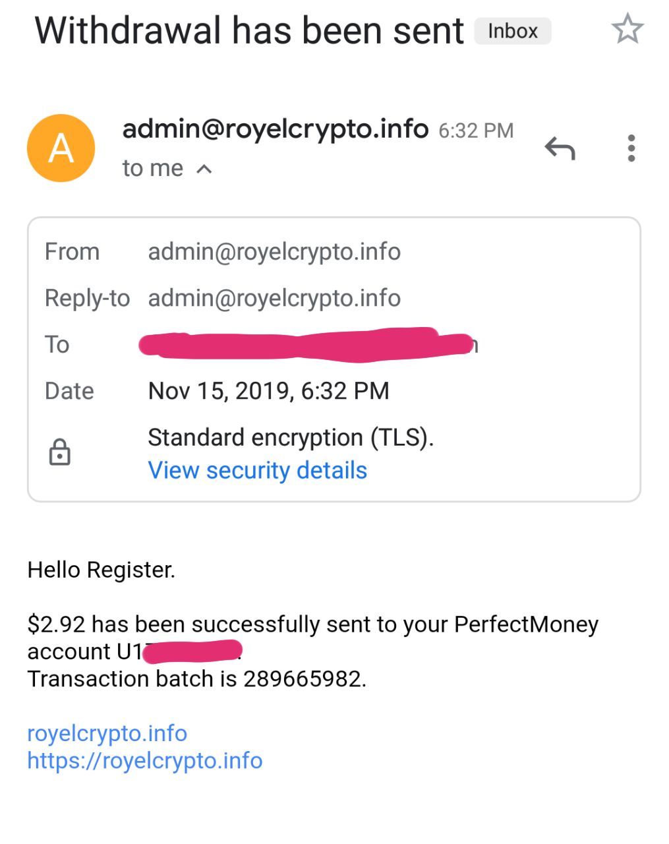Tap the "6:32 PM" timestamp beside sender
The image size is (669, 844).
point(476,131)
